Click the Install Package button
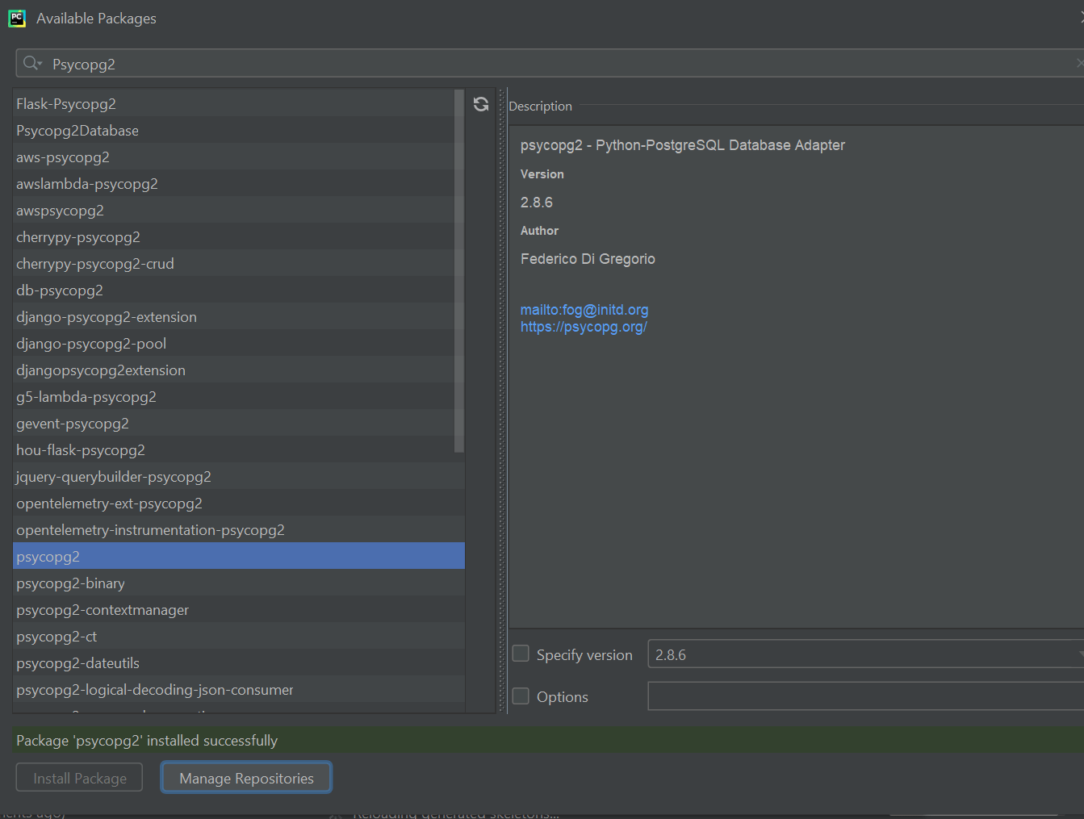 pos(80,778)
